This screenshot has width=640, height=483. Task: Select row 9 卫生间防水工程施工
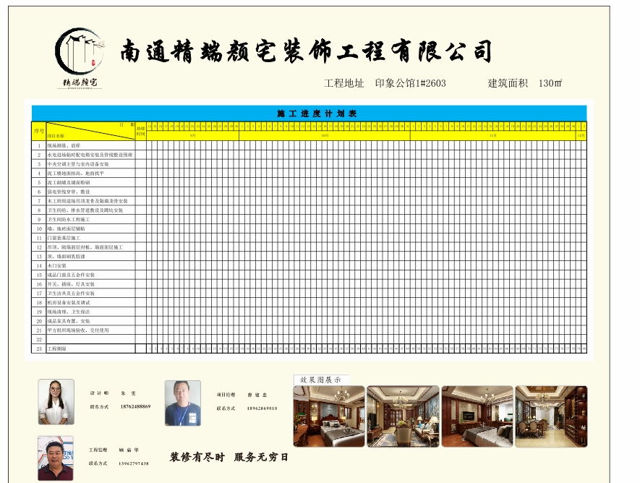pos(89,219)
